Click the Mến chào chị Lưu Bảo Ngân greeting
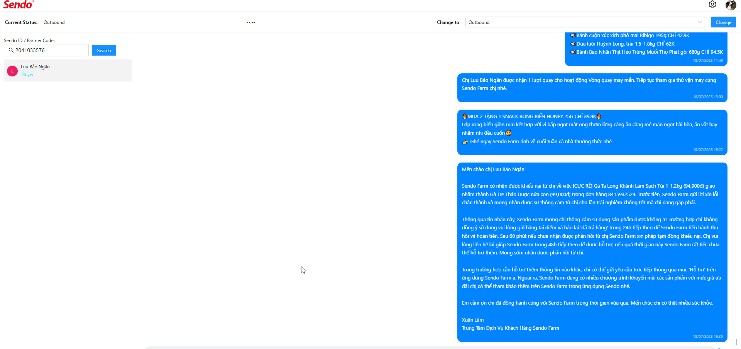The height and width of the screenshot is (349, 741). coord(493,169)
